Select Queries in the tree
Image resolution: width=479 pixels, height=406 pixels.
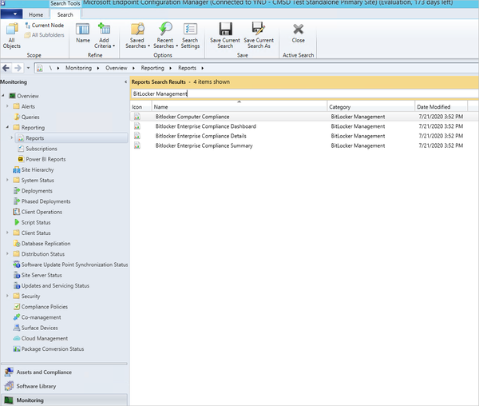pyautogui.click(x=26, y=117)
